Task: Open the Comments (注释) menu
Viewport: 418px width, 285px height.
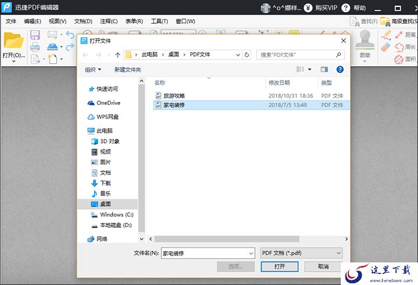Action: [109, 21]
